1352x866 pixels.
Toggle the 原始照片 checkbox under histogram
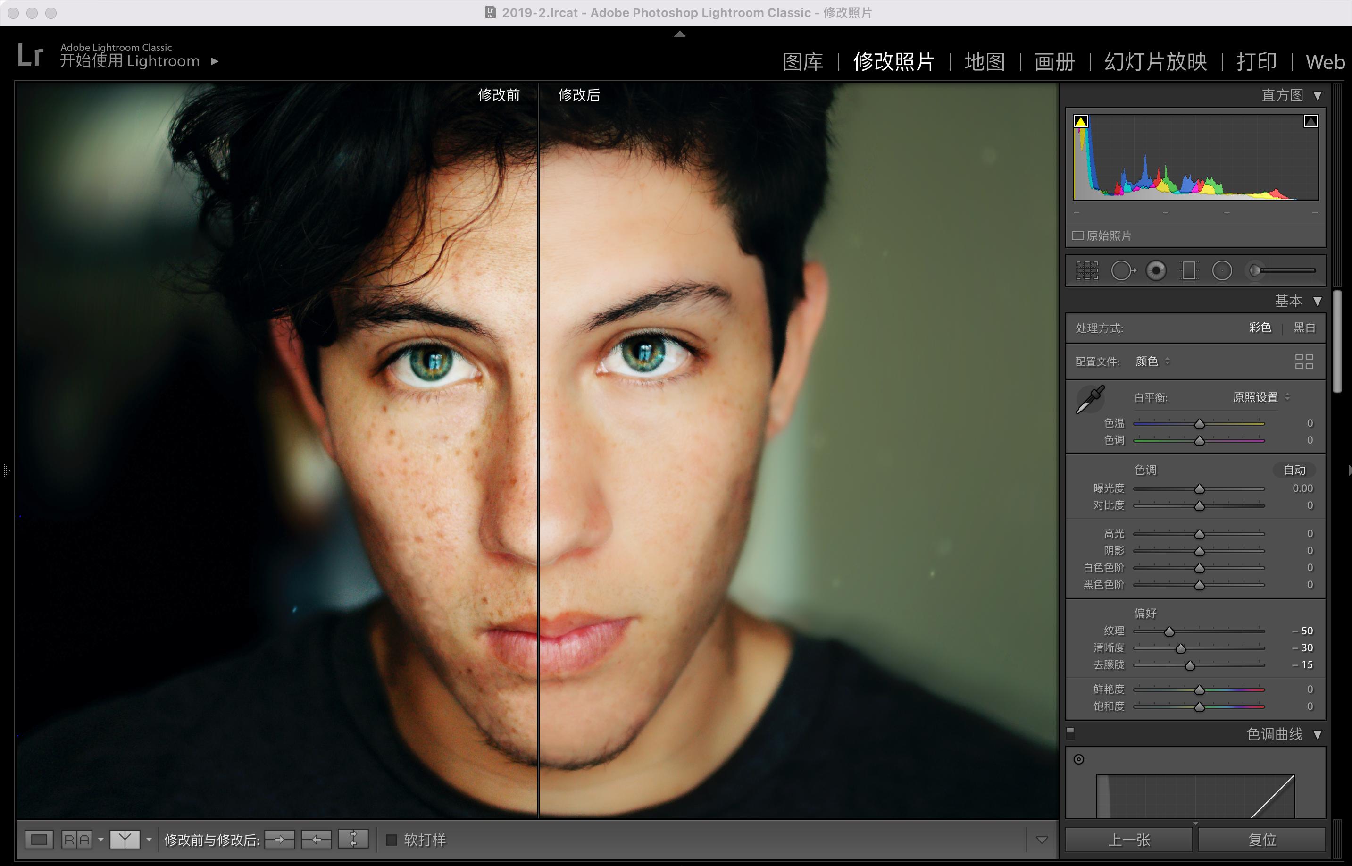tap(1077, 235)
